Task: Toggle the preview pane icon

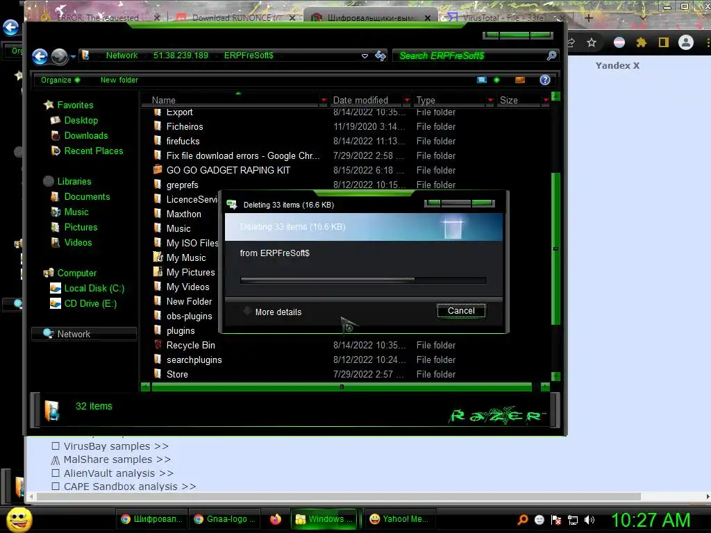Action: point(519,81)
